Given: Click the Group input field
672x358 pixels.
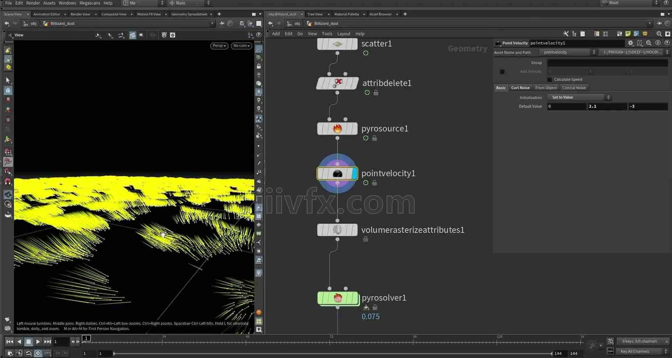Looking at the screenshot, I should tap(607, 63).
